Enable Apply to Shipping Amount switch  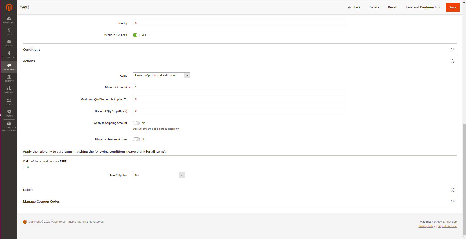[x=136, y=123]
